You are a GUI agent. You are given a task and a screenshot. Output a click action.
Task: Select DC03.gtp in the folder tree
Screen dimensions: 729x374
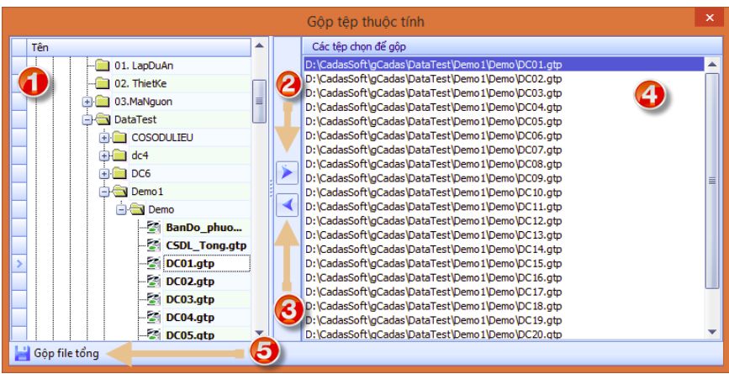click(x=190, y=299)
